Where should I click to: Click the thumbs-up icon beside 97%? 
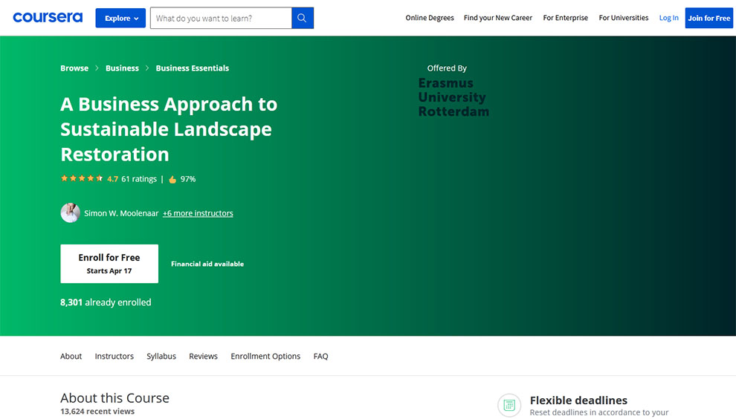point(172,179)
